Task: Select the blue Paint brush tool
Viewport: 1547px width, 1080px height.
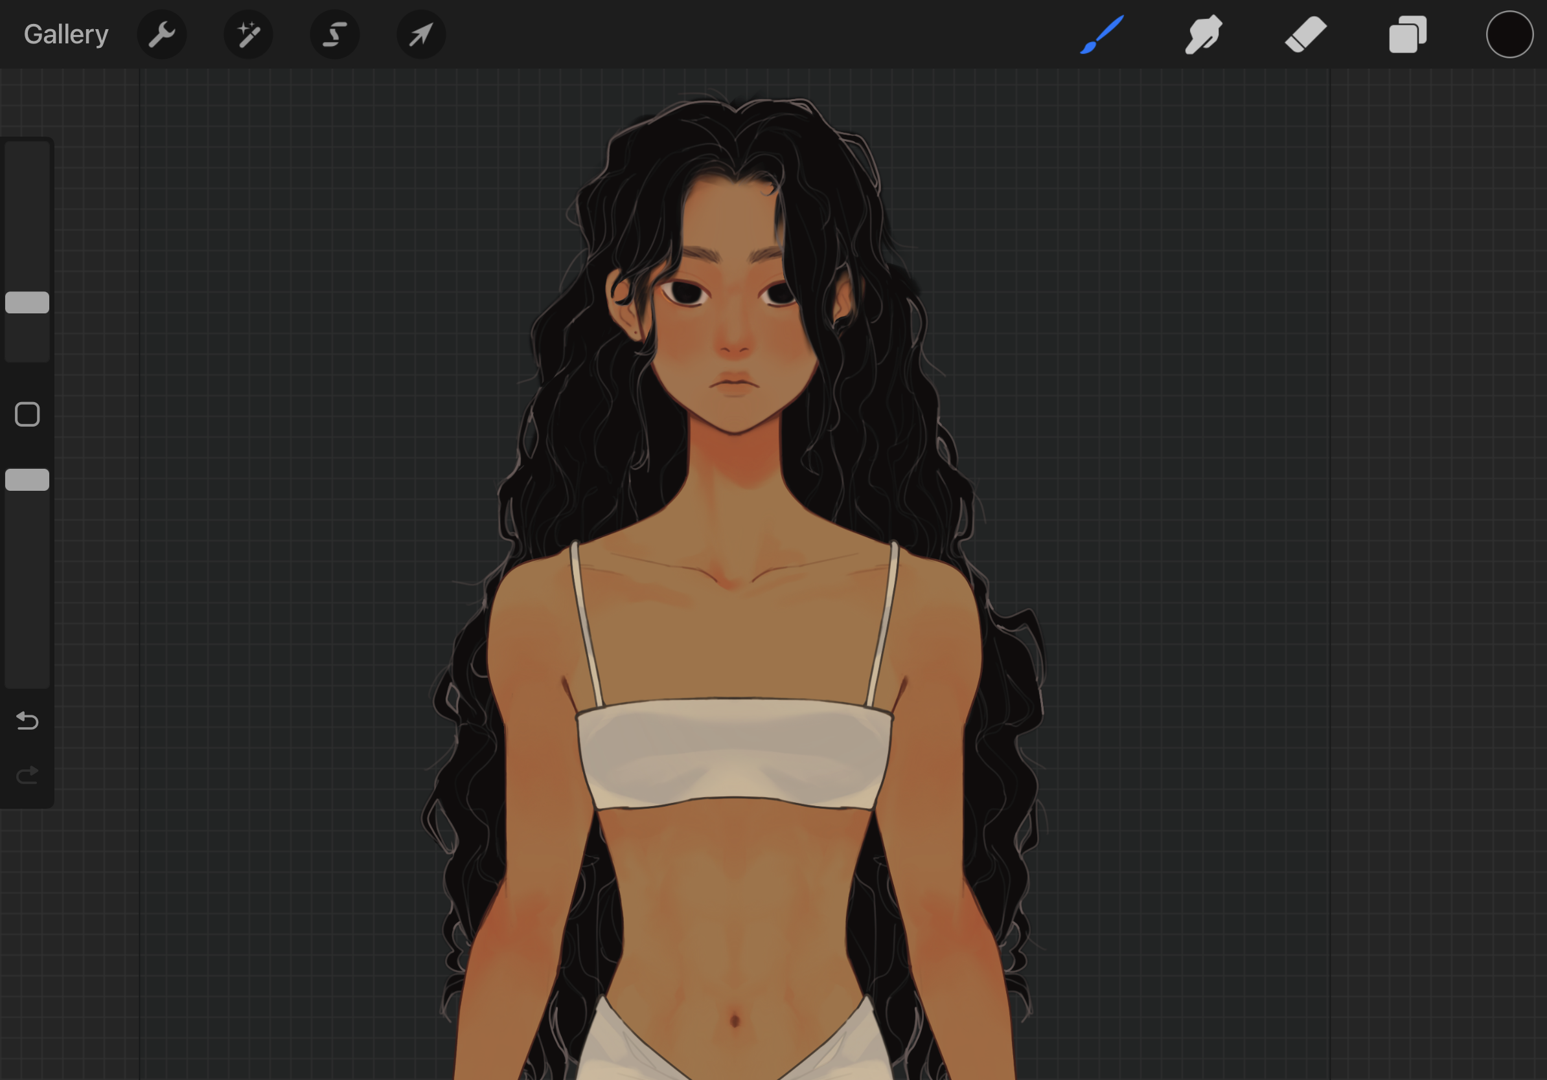Action: click(x=1103, y=34)
